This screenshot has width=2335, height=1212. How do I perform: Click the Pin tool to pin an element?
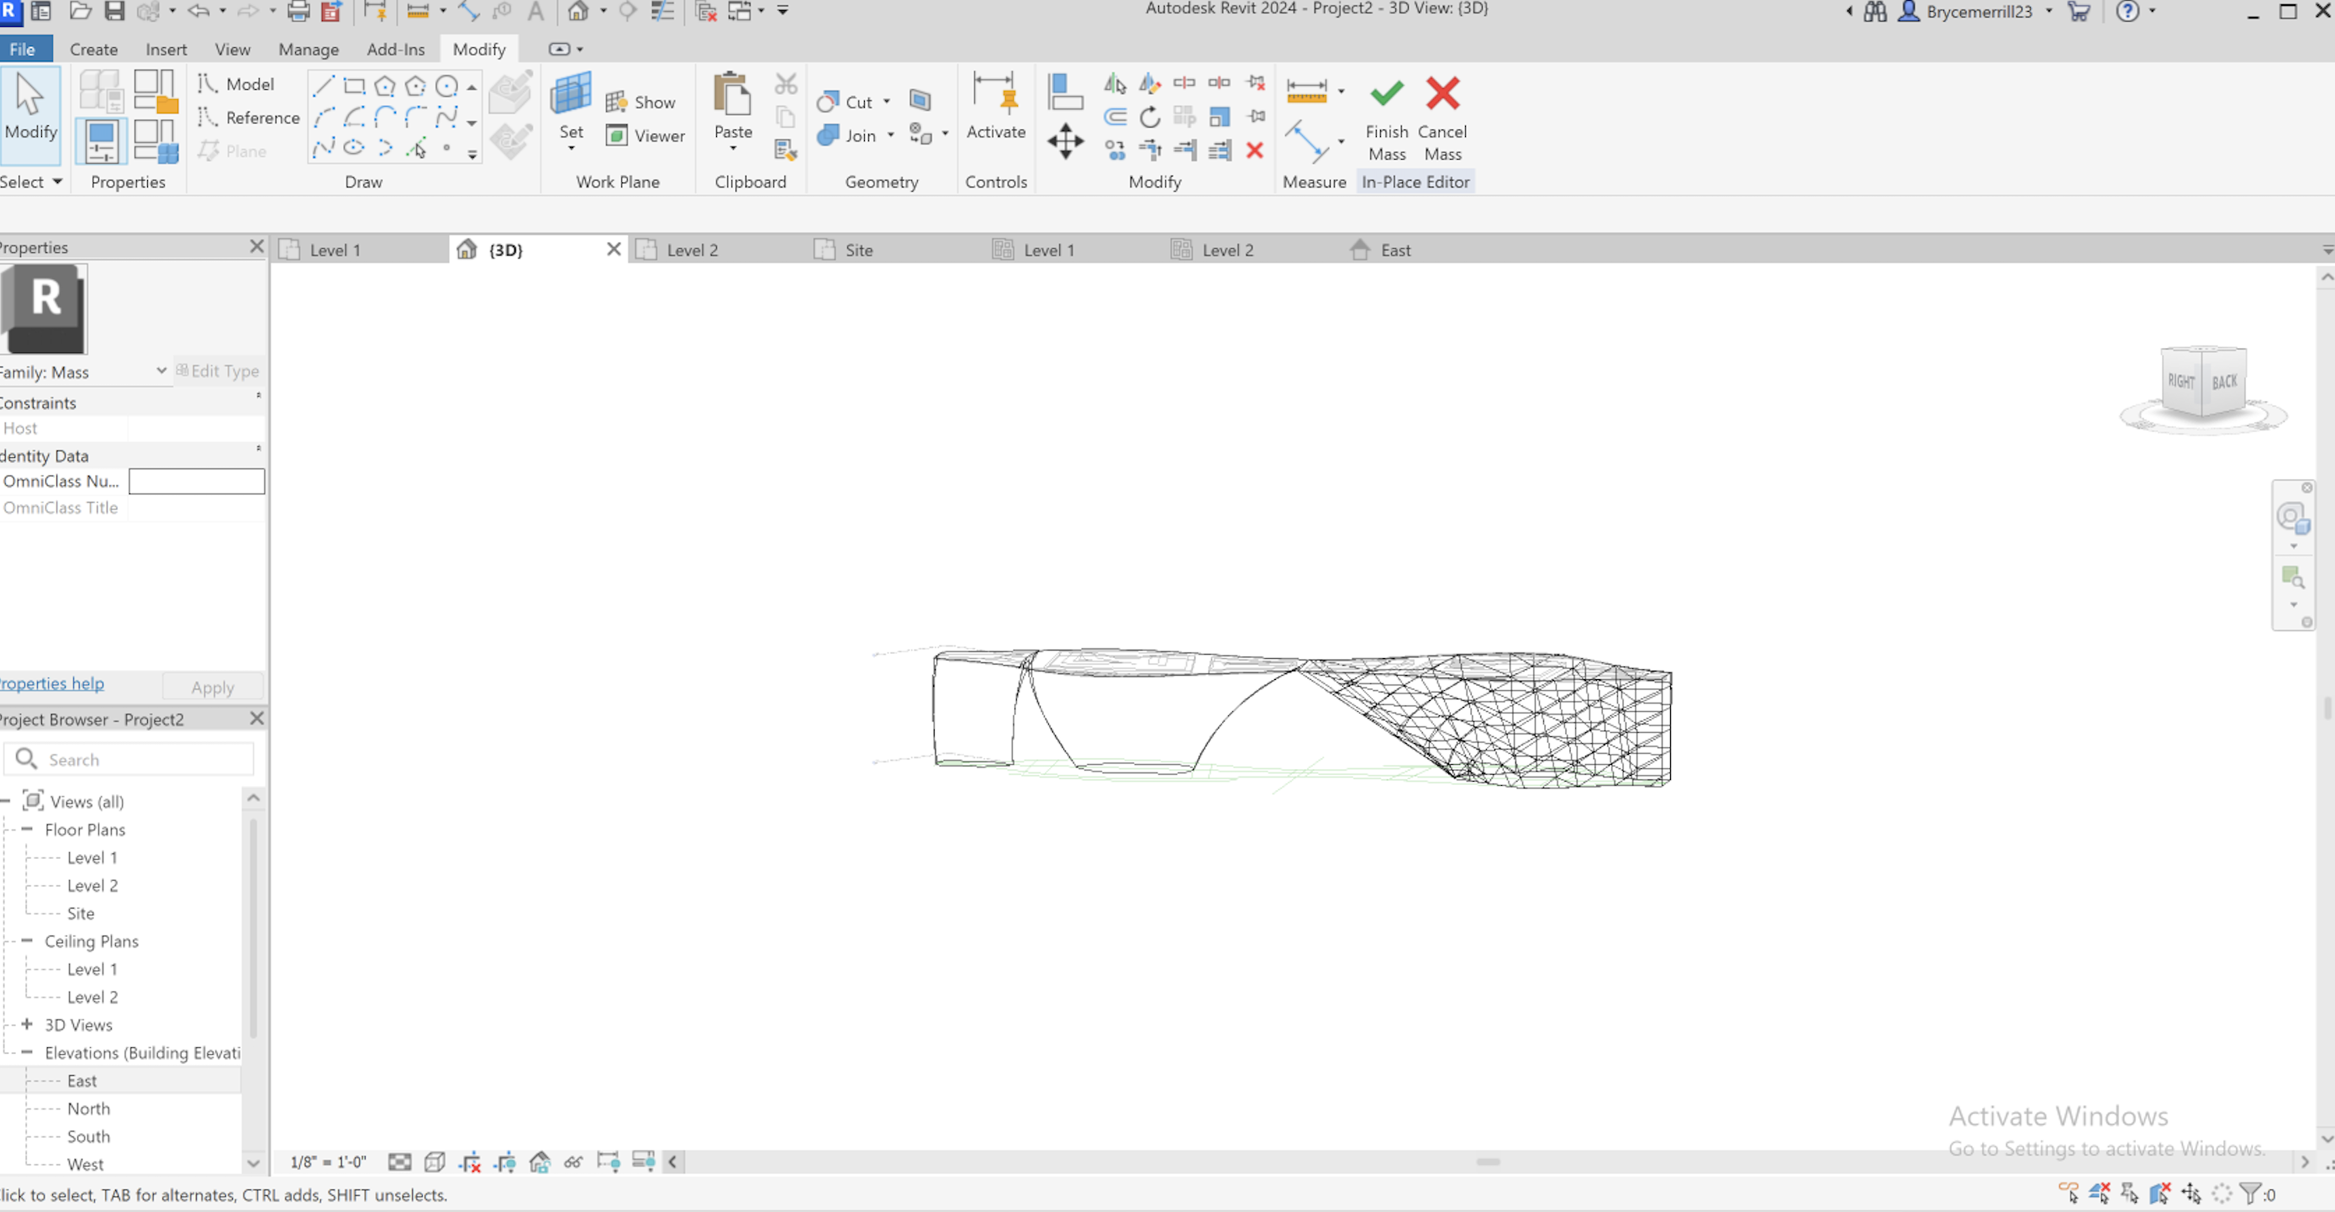1257,116
